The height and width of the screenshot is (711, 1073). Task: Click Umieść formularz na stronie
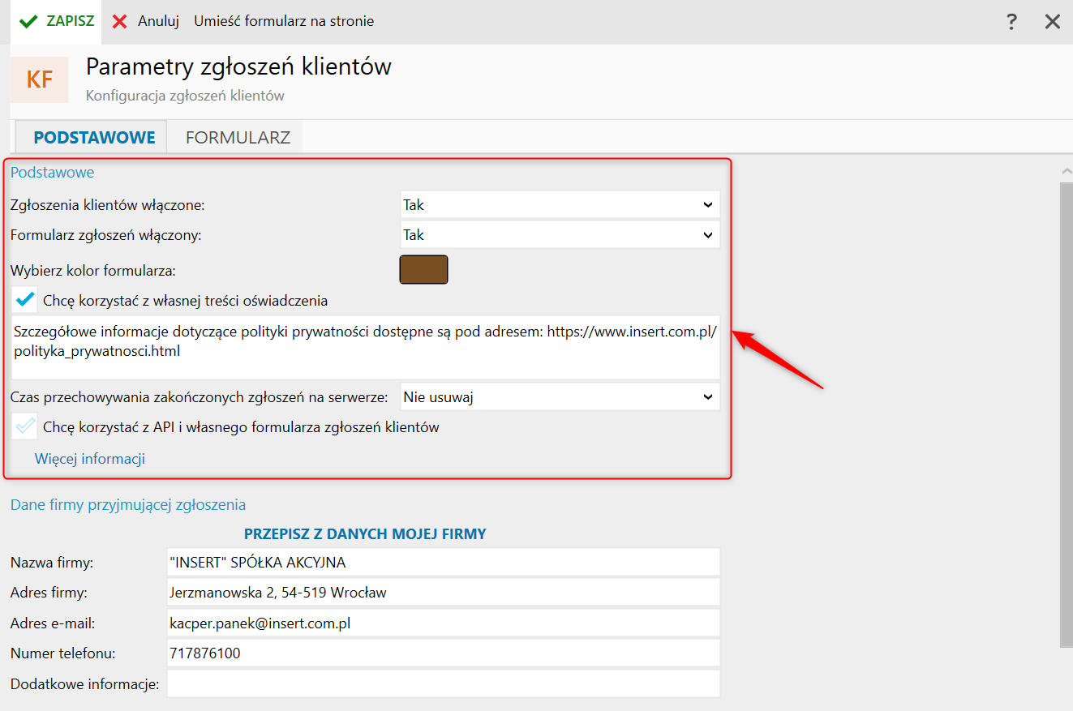(284, 22)
